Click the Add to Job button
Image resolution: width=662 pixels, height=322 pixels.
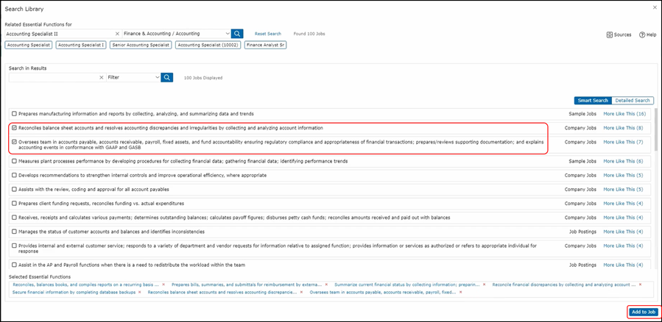click(644, 312)
